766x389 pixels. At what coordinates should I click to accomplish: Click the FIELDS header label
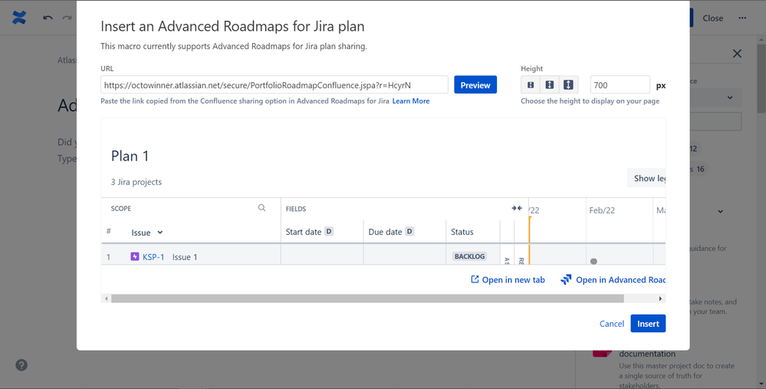click(x=295, y=209)
